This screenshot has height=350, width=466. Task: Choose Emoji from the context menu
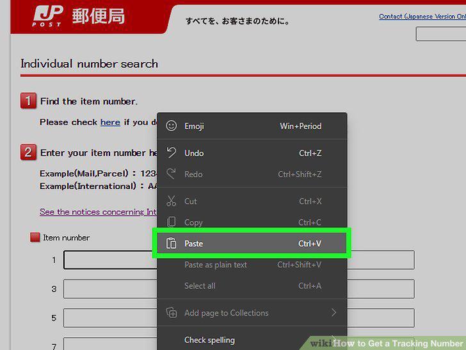coord(252,126)
